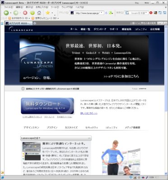The image size is (168, 180).
Task: Click the red circle icon beside search box
Action: [151, 13]
